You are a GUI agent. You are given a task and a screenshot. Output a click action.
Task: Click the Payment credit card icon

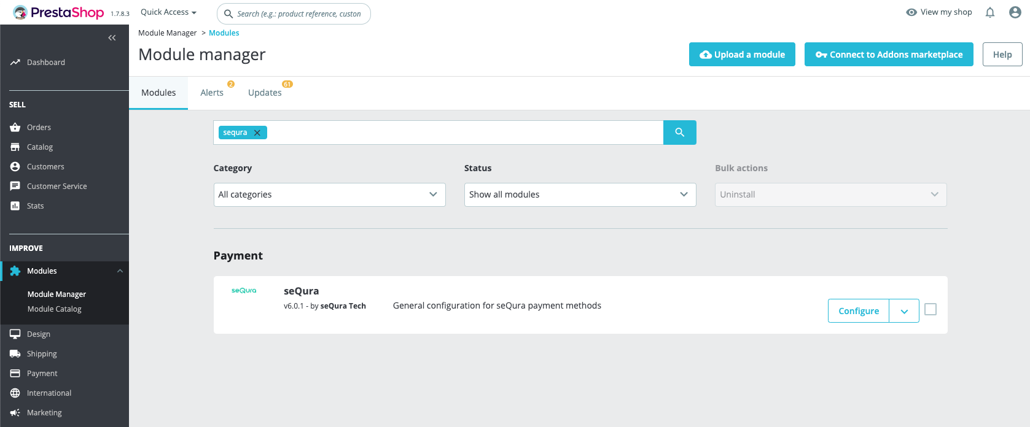(x=15, y=374)
